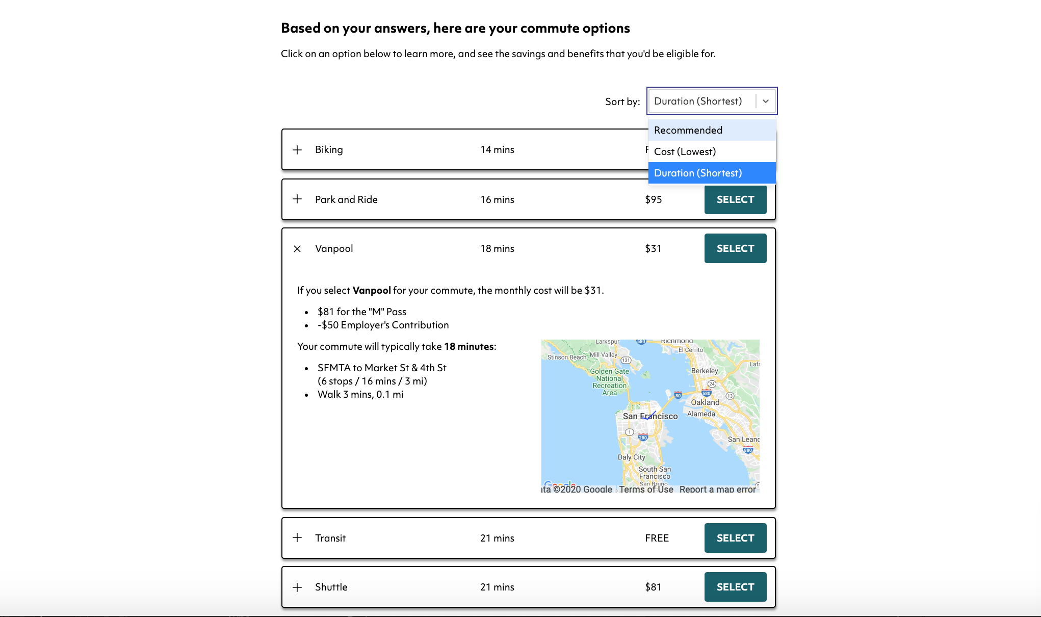Viewport: 1041px width, 617px height.
Task: Click SELECT button for Shuttle option
Action: [x=735, y=587]
